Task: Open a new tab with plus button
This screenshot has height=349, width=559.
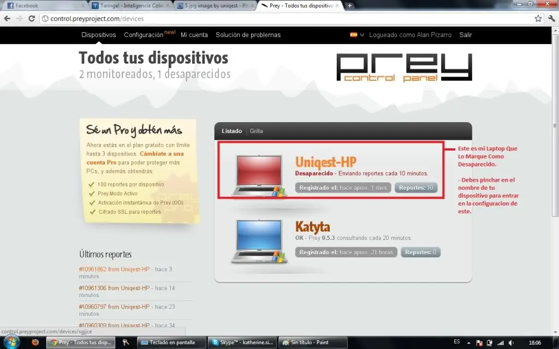Action: (x=349, y=5)
